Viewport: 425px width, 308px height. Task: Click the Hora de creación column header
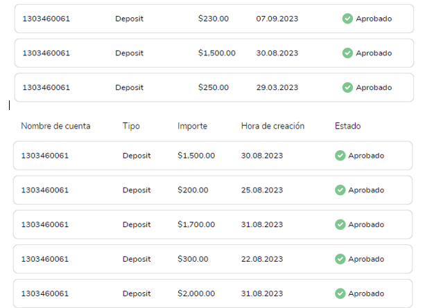click(x=272, y=126)
